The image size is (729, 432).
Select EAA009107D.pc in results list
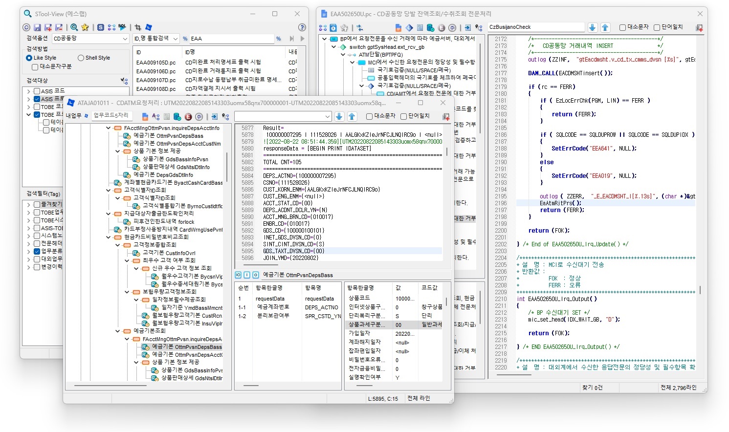click(x=156, y=80)
